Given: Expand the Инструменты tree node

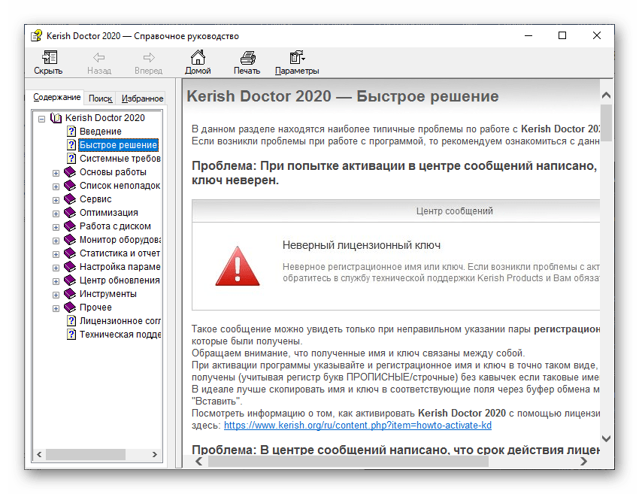Looking at the screenshot, I should click(x=56, y=295).
